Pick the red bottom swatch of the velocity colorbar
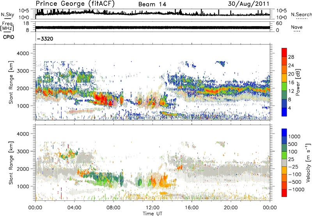312x216 pixels. tap(284, 193)
